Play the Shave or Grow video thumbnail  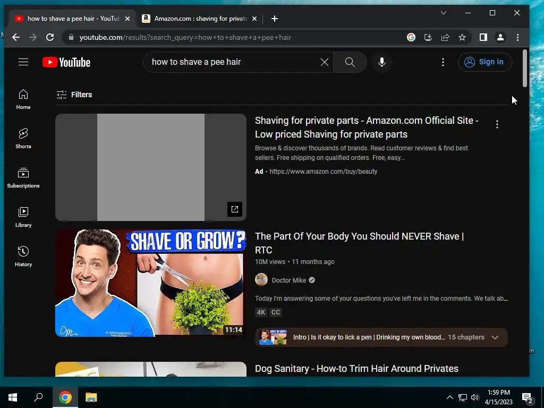click(150, 283)
